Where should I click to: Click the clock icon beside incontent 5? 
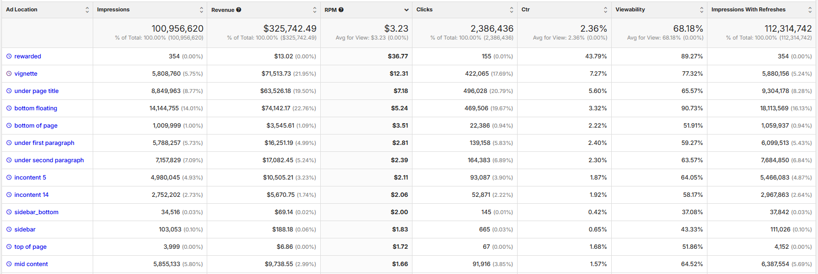pyautogui.click(x=9, y=178)
